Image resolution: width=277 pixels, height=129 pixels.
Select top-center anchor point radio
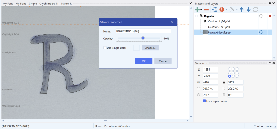pyautogui.click(x=233, y=69)
